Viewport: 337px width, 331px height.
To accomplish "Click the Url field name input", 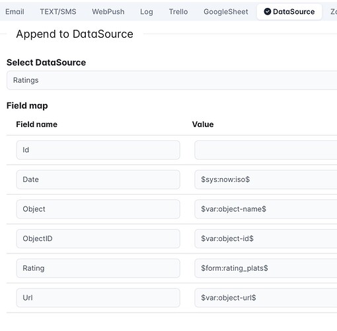I will pyautogui.click(x=98, y=298).
